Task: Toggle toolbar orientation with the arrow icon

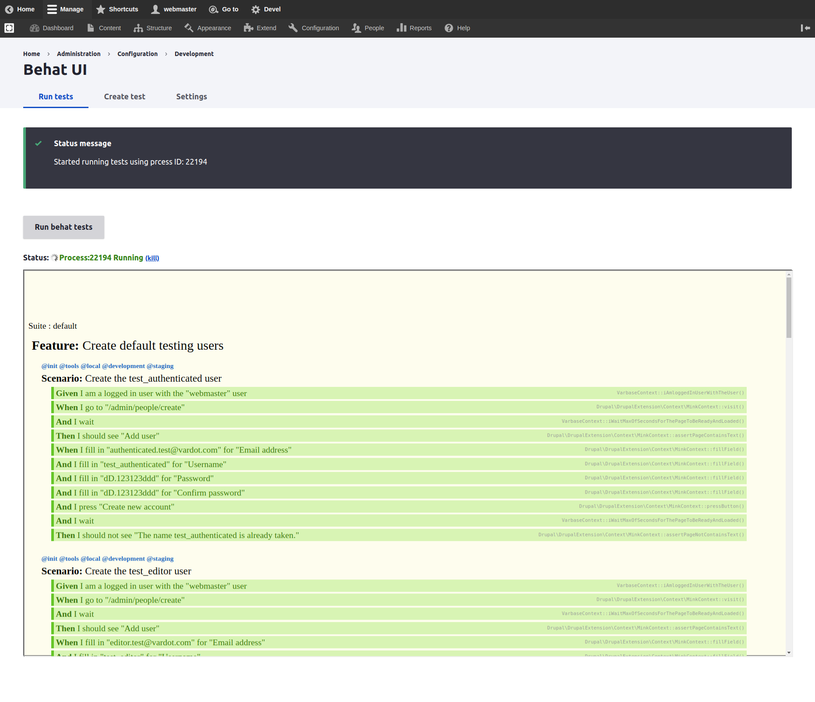Action: coord(805,28)
